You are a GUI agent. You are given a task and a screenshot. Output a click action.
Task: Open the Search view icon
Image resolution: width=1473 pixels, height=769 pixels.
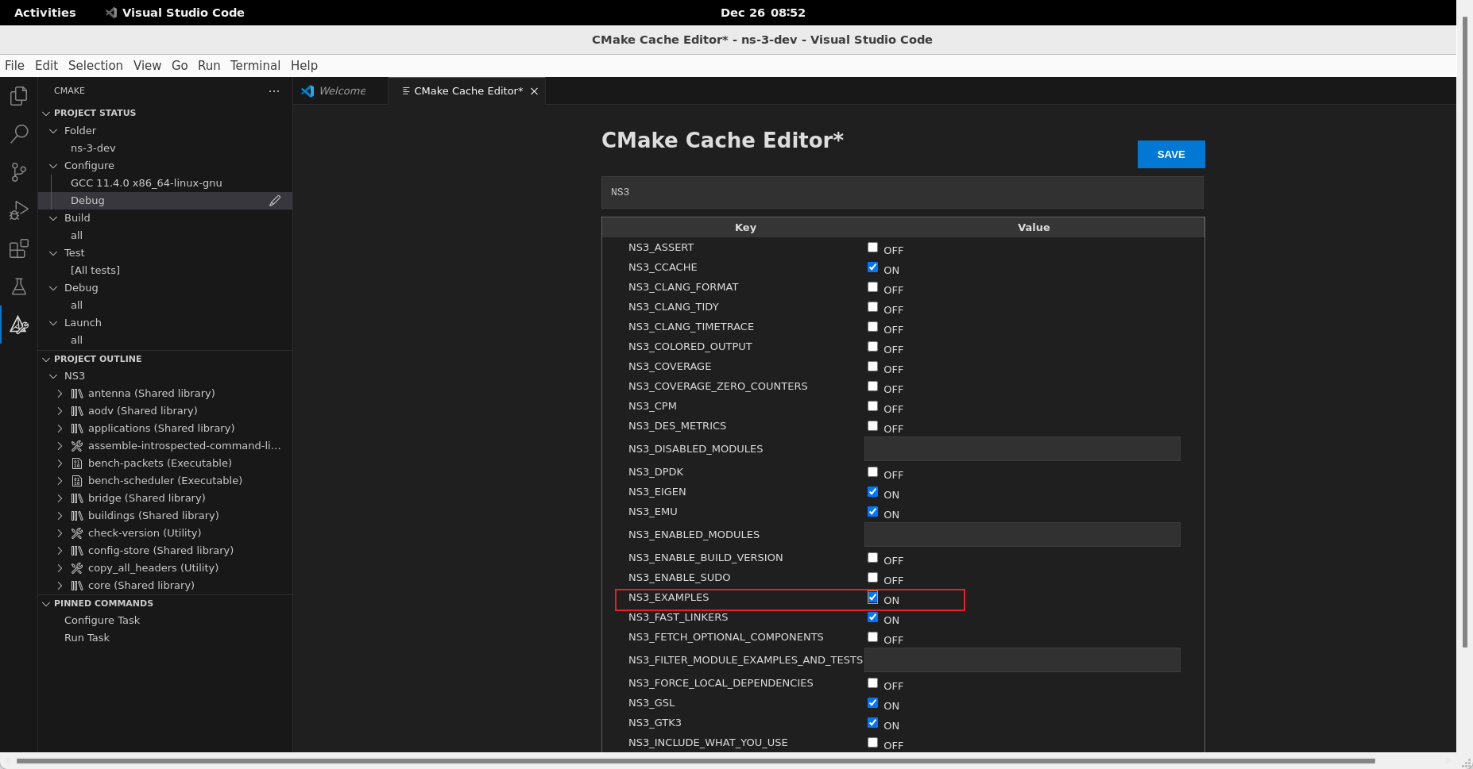point(19,133)
